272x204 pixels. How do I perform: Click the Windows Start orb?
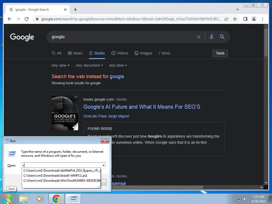point(7,199)
